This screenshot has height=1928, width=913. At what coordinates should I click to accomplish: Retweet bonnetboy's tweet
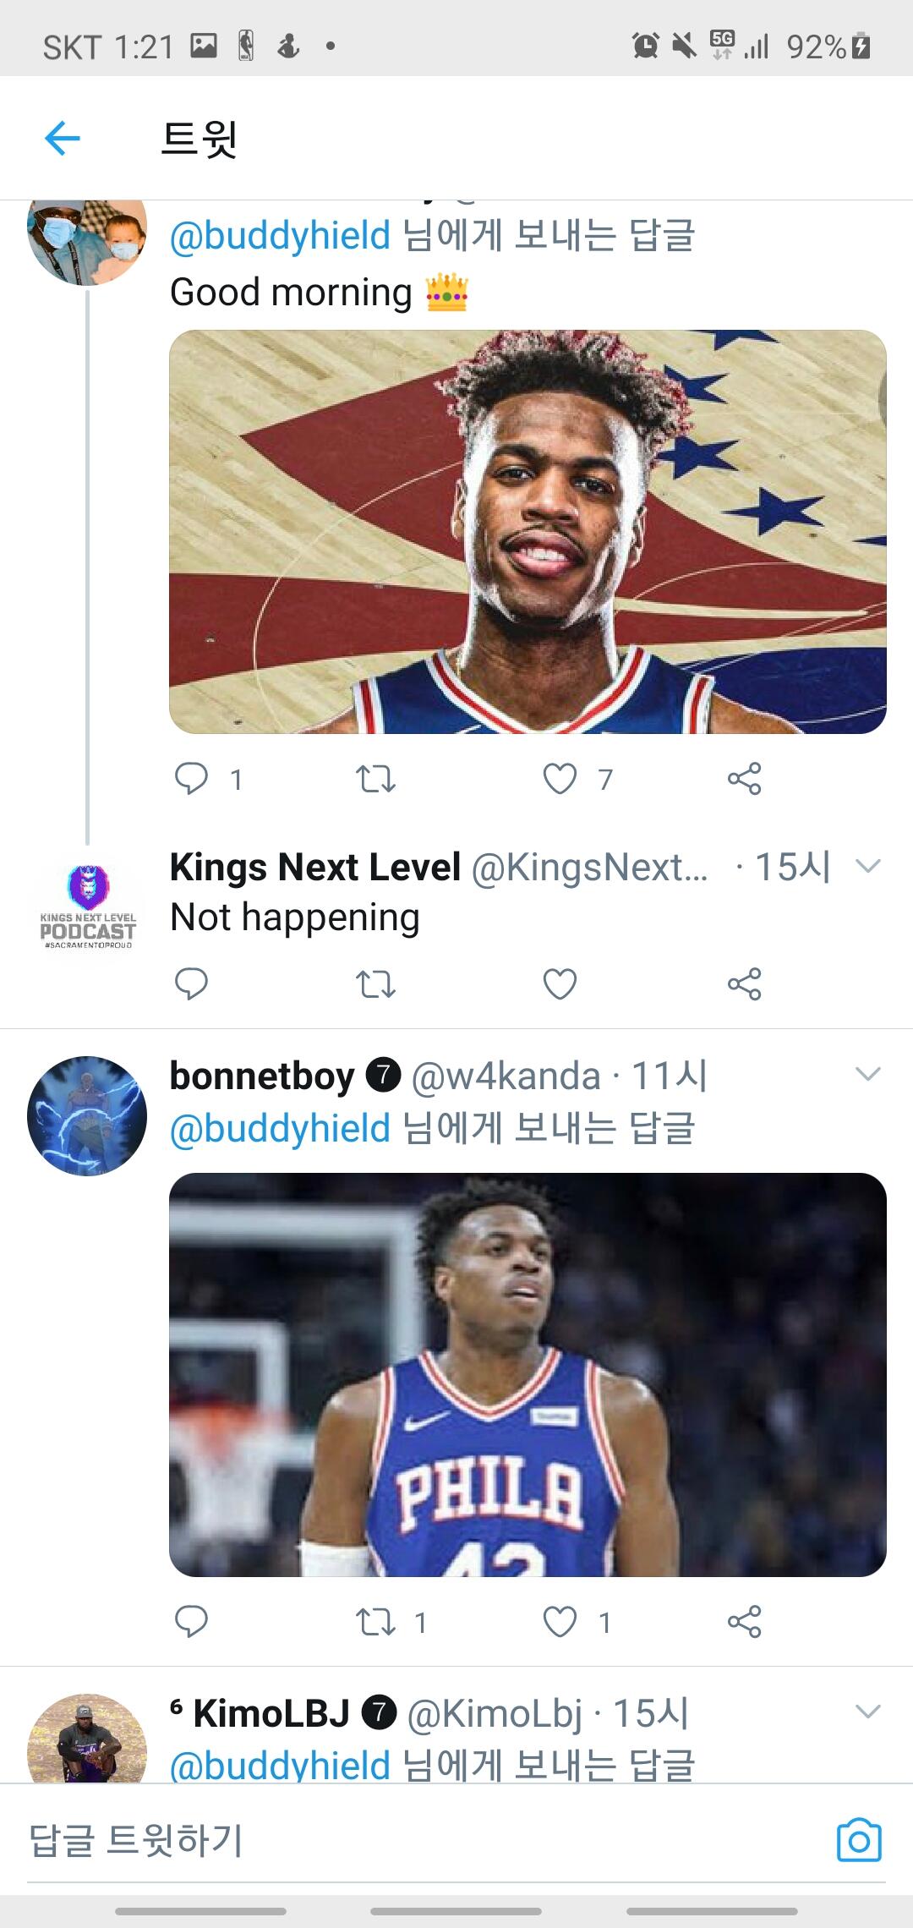375,1621
